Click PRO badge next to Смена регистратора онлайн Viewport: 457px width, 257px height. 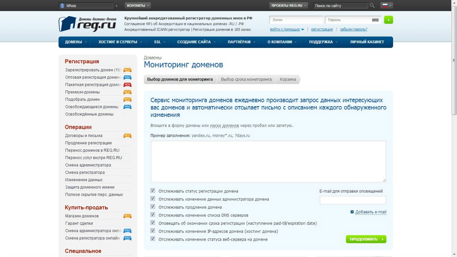click(127, 238)
